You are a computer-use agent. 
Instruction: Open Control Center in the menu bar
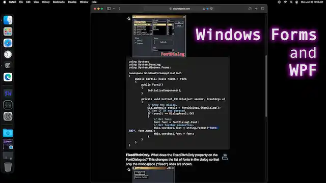pos(296,2)
